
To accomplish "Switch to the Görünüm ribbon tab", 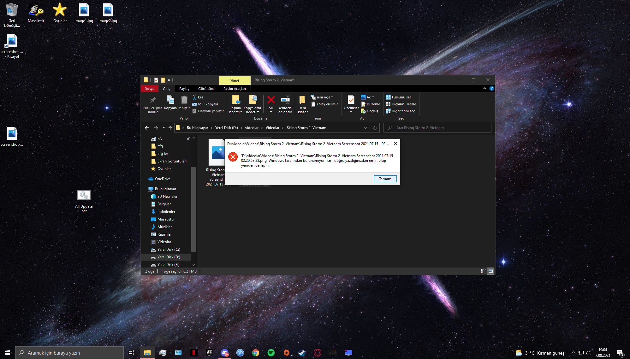I will click(206, 89).
